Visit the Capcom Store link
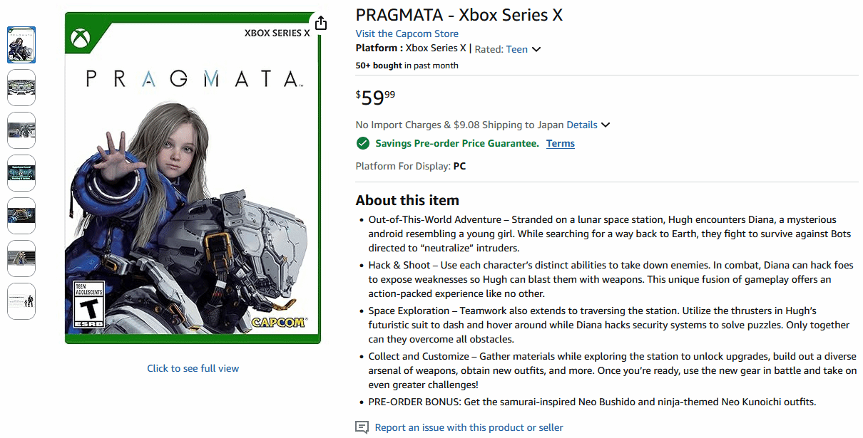 click(407, 33)
